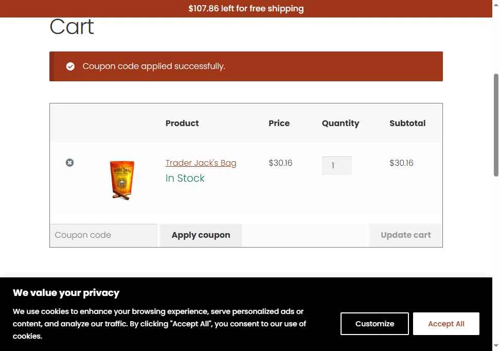
Task: Click the scrollbar down arrow
Action: pos(496,346)
